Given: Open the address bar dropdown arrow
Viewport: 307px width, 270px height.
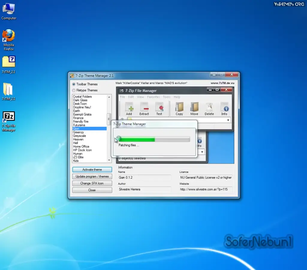Looking at the screenshot, I should tap(228, 120).
